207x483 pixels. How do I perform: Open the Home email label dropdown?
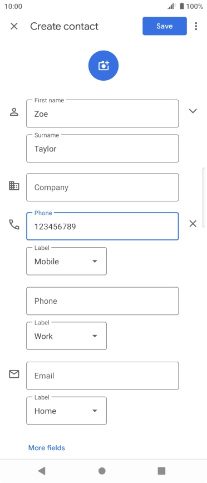click(67, 411)
